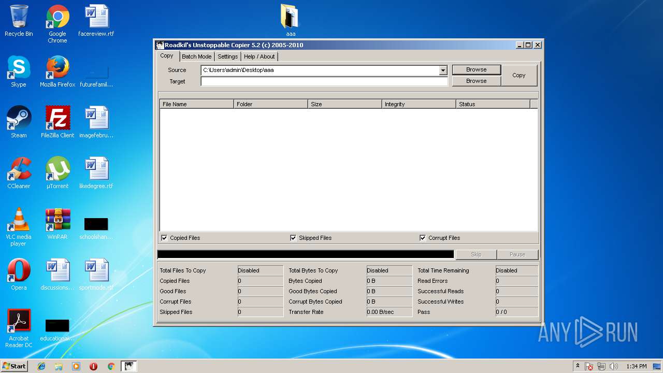The width and height of the screenshot is (663, 373).
Task: Open the Opera desktop shortcut
Action: tap(19, 275)
